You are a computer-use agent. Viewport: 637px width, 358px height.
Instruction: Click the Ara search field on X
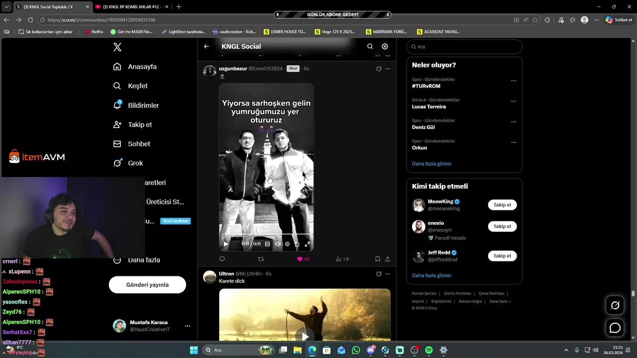(464, 47)
